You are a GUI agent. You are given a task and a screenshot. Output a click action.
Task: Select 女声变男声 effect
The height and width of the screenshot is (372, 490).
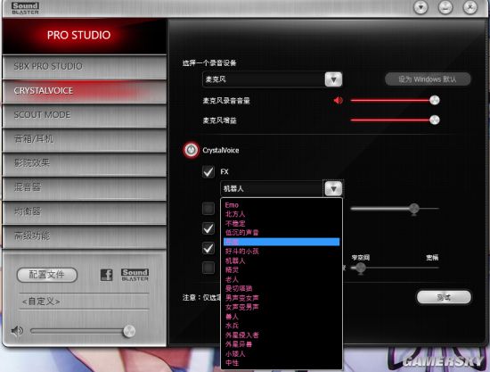[x=241, y=307]
